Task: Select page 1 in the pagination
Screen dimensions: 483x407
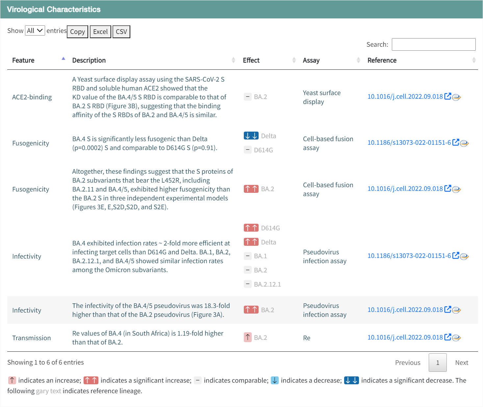Action: click(438, 363)
